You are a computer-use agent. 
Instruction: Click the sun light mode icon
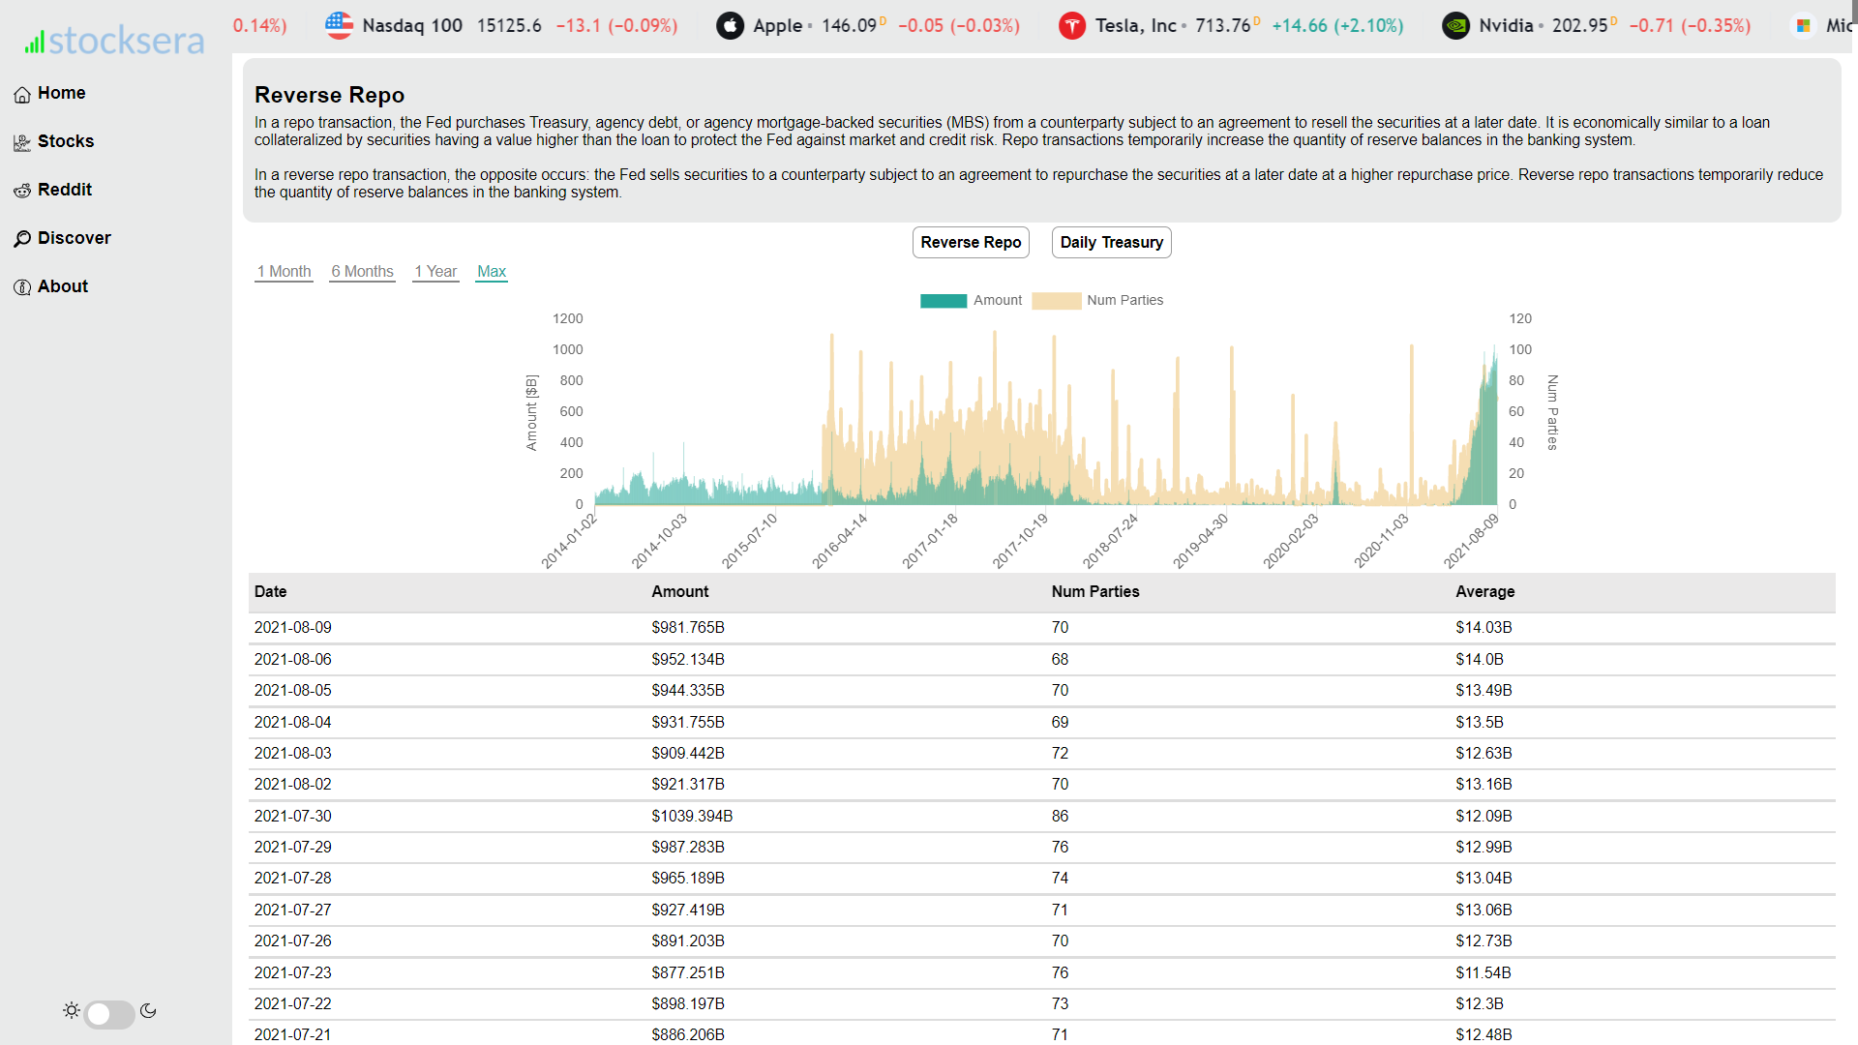click(x=72, y=1011)
